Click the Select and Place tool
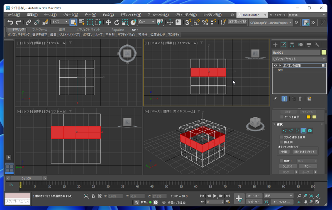Screen dimensions: 332x210 click(x=133, y=22)
